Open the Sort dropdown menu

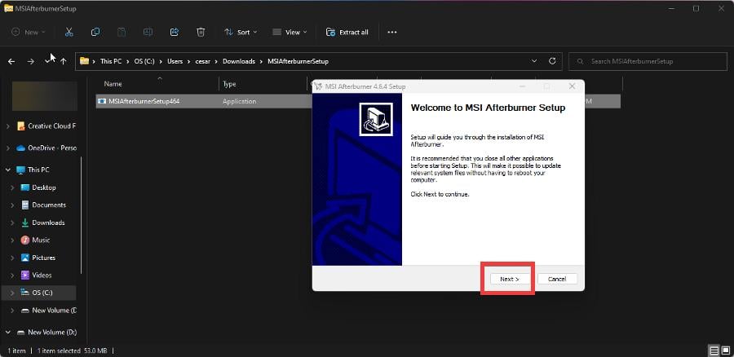click(x=241, y=33)
